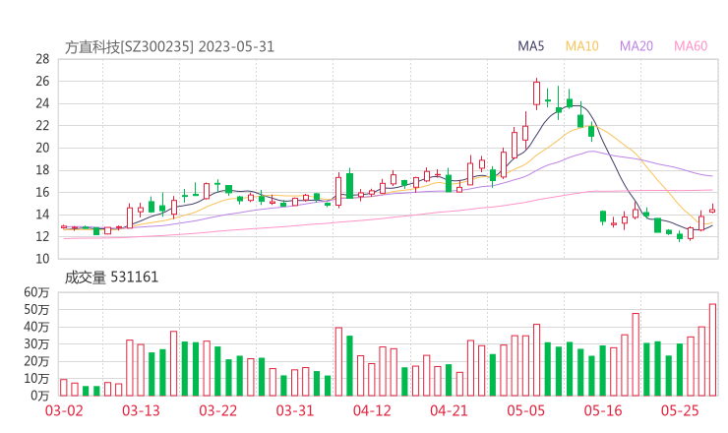
Task: Click the large green candlestick just before 04-12
Action: click(349, 185)
